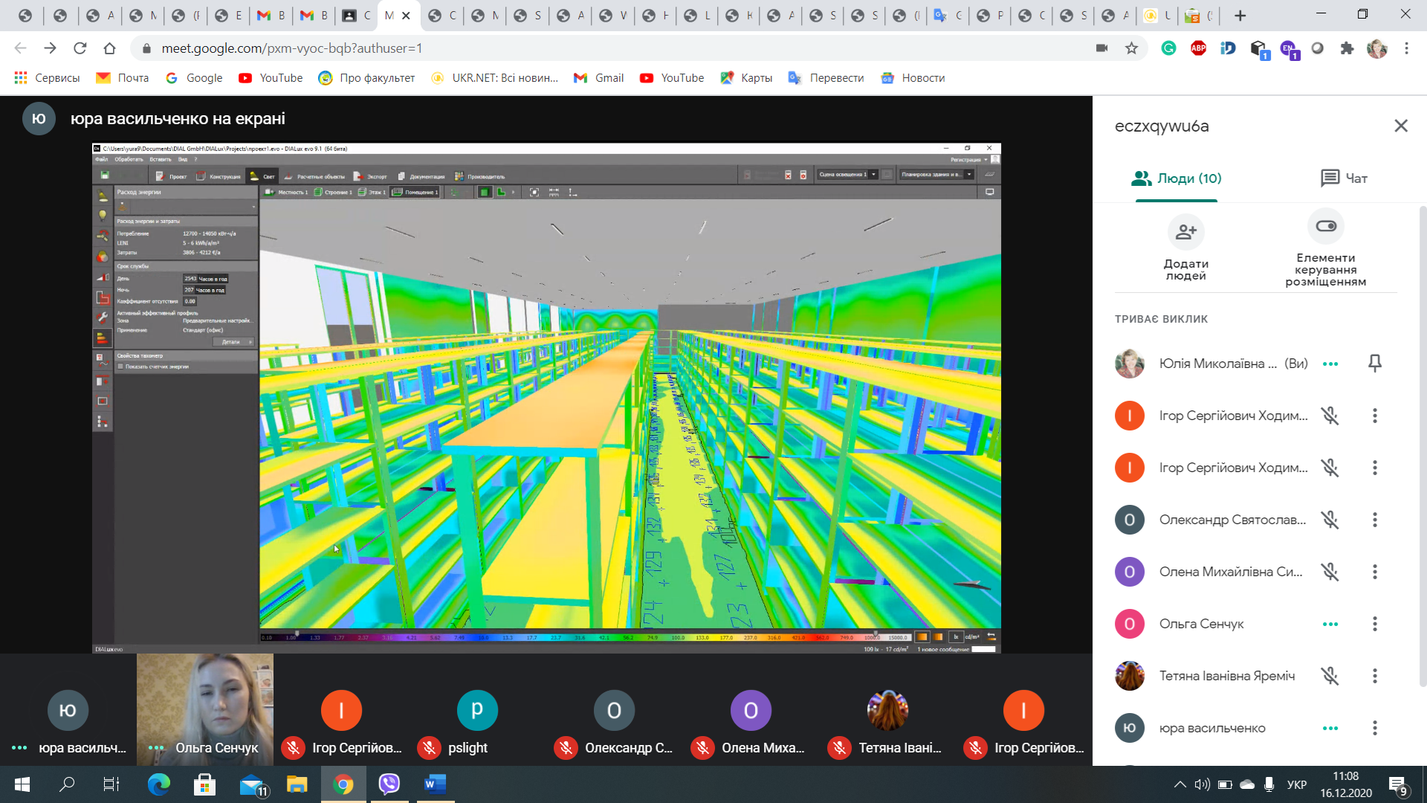Mute Олександр Святослав participant microphone

[x=1330, y=520]
